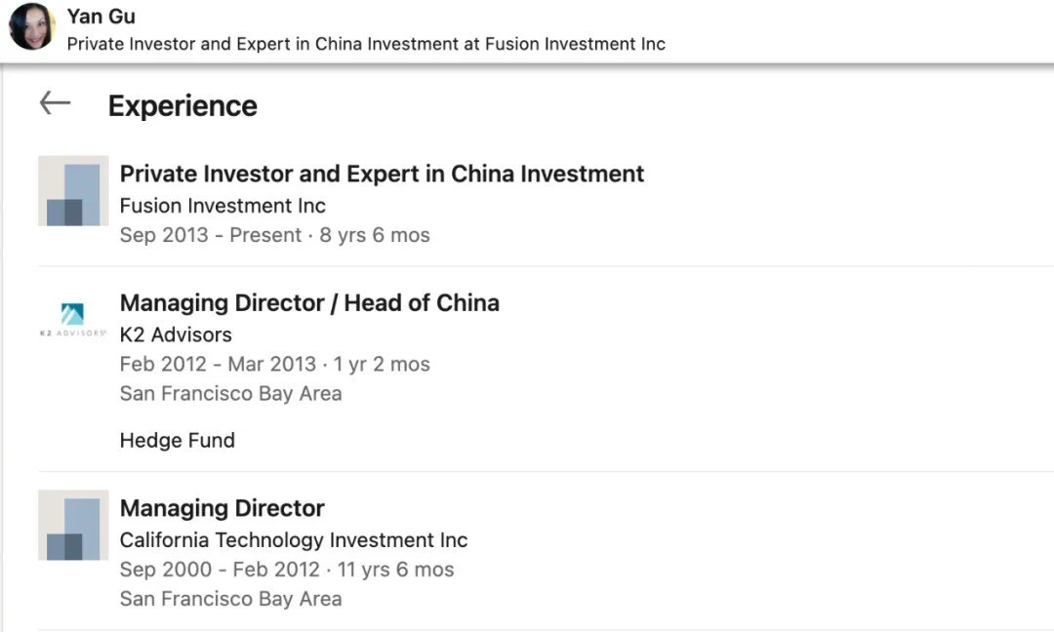Open the California Technology Investment logo
This screenshot has width=1054, height=632.
(73, 526)
